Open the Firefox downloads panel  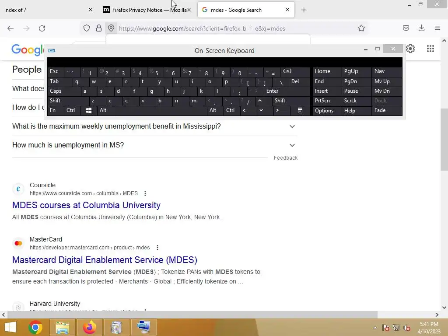click(x=421, y=28)
